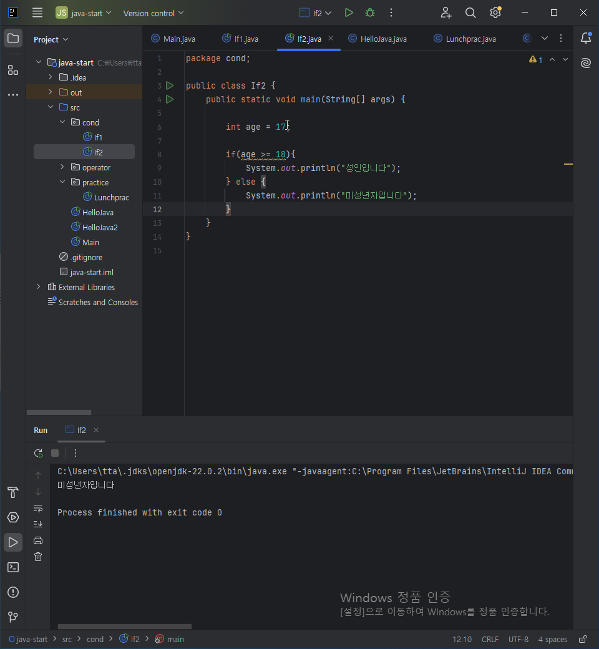This screenshot has width=599, height=649.
Task: Switch to If1.java tab
Action: [x=240, y=39]
